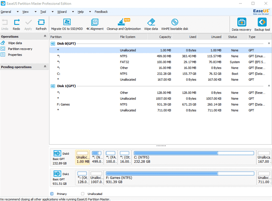The image size is (272, 201).
Task: Click the Unallocated legend color box
Action: [x=83, y=194]
